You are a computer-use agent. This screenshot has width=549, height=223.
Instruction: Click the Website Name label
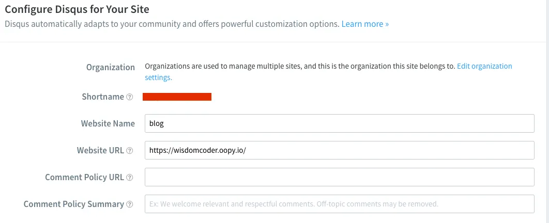tap(108, 124)
